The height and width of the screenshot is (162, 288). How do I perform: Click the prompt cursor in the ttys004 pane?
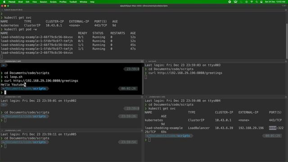click(x=149, y=140)
